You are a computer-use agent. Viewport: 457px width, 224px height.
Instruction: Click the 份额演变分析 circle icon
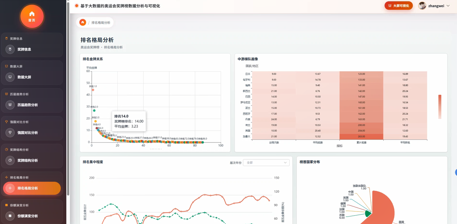[10, 216]
